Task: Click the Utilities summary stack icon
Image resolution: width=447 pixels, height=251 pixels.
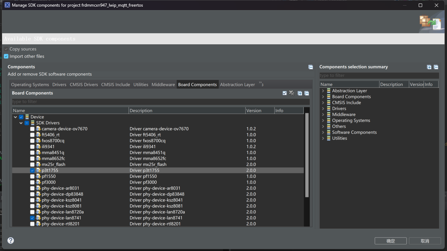Action: (329, 138)
